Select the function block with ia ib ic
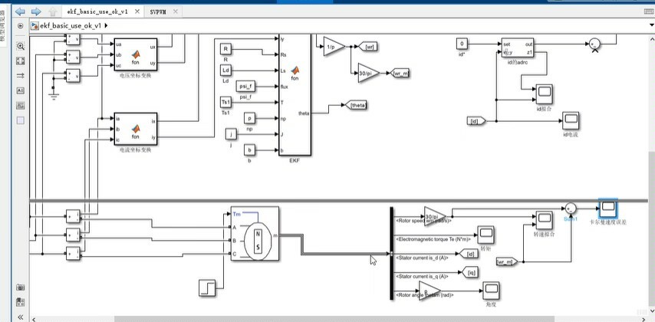 click(136, 129)
